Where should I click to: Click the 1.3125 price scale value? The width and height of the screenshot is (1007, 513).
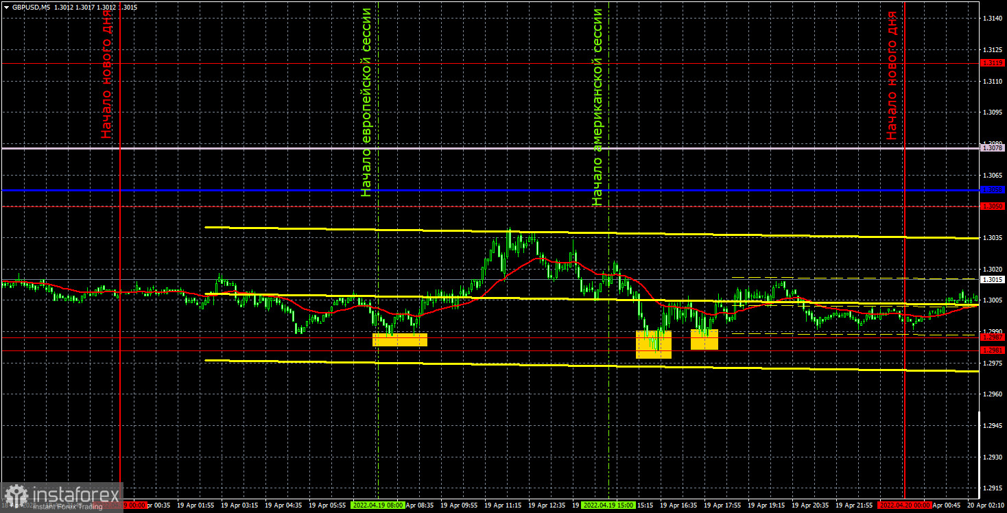coord(992,50)
